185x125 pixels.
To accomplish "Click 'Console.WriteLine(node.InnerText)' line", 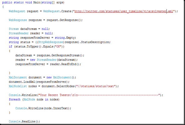I will coord(43,108).
